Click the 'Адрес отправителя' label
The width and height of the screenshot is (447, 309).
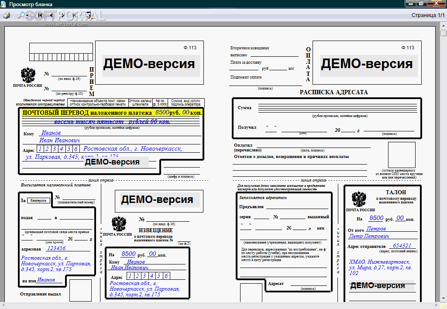point(366,246)
